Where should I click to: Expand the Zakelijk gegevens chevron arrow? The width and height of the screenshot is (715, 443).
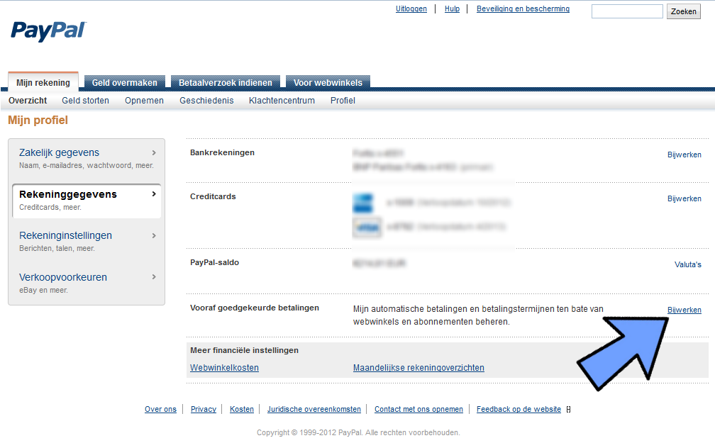tap(154, 152)
